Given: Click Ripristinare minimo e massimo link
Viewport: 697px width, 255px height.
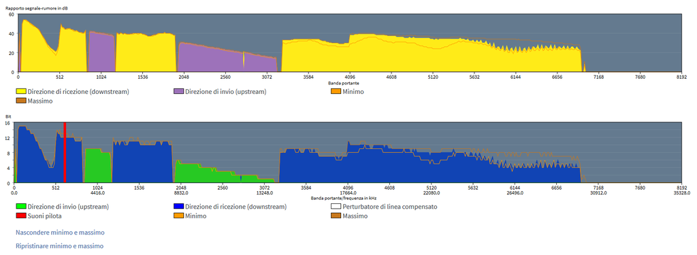Looking at the screenshot, I should point(60,245).
